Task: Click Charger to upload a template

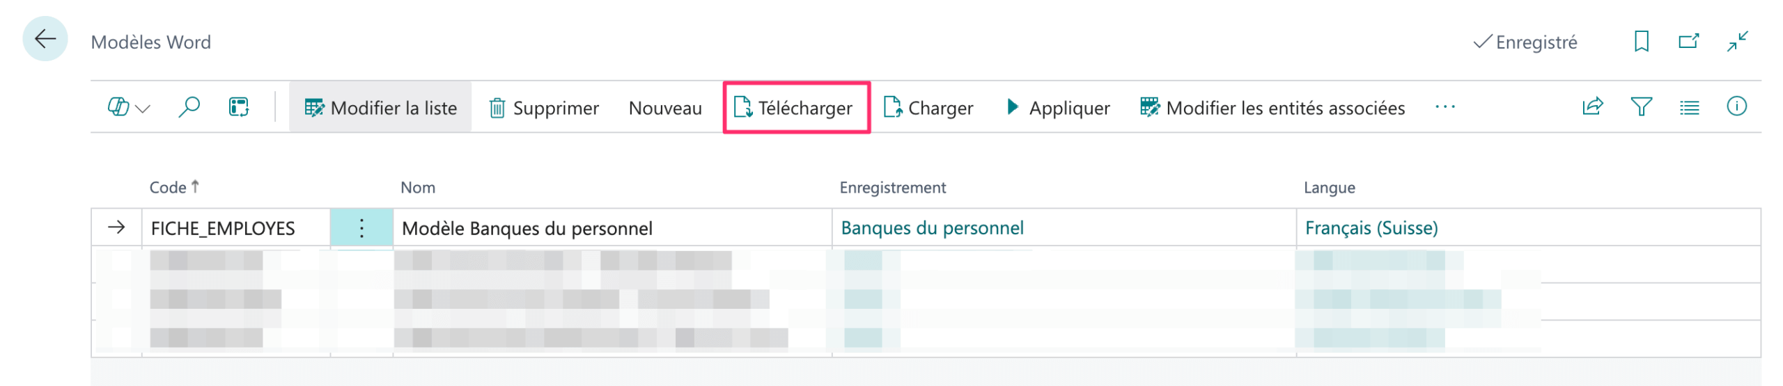Action: 928,108
